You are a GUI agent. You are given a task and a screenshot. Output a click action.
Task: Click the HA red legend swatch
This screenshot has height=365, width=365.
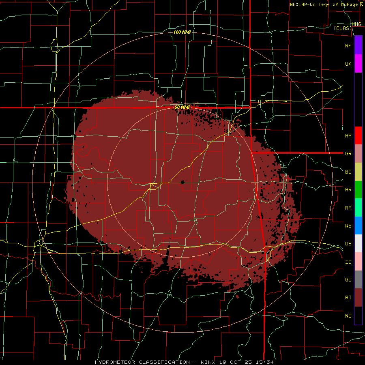click(358, 135)
